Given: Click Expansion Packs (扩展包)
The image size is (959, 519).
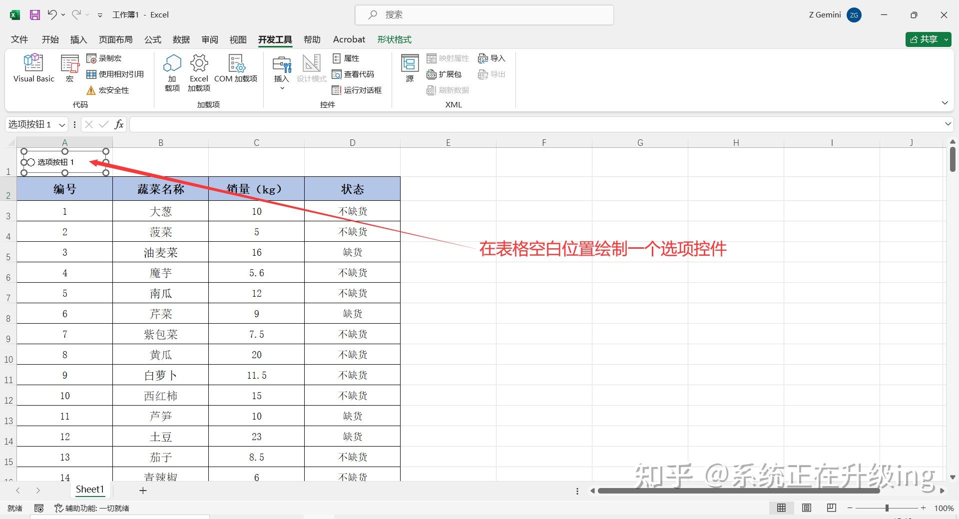Looking at the screenshot, I should tap(444, 74).
